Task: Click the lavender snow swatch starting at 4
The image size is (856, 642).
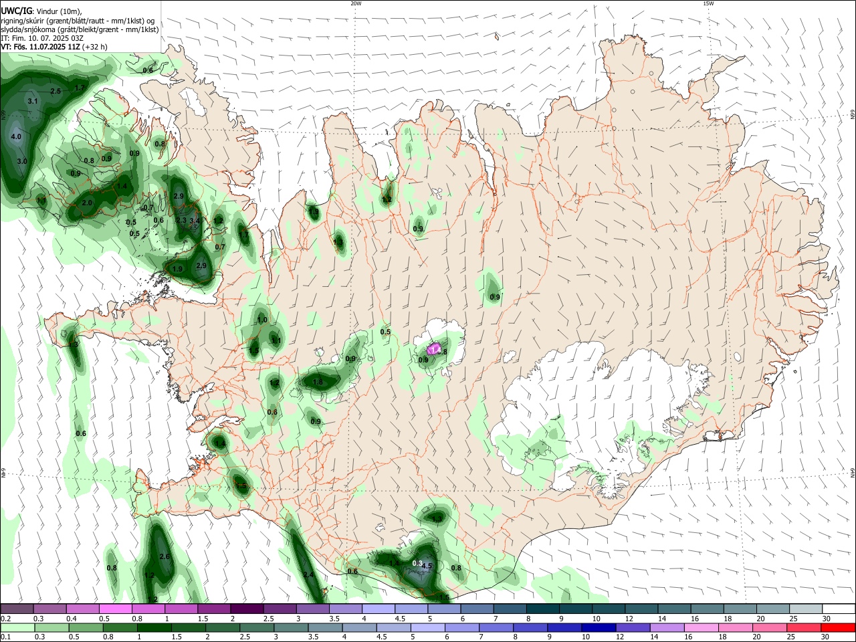Action: [x=379, y=609]
